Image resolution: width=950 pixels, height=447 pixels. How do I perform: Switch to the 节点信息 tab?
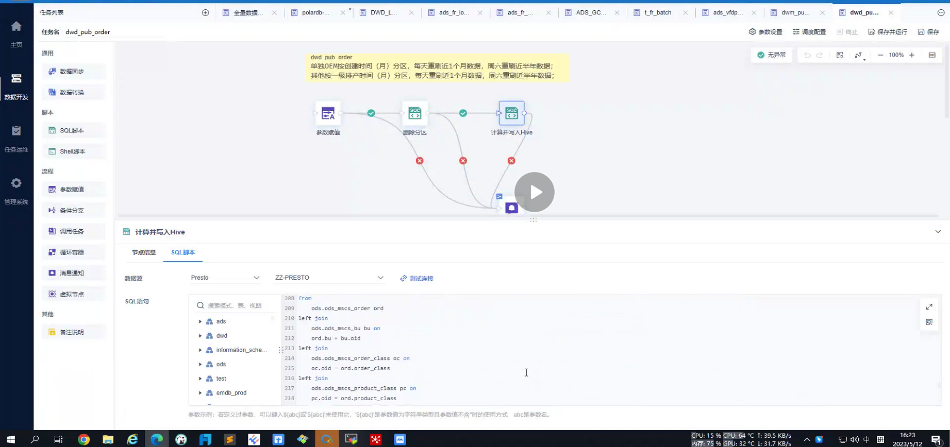(144, 252)
